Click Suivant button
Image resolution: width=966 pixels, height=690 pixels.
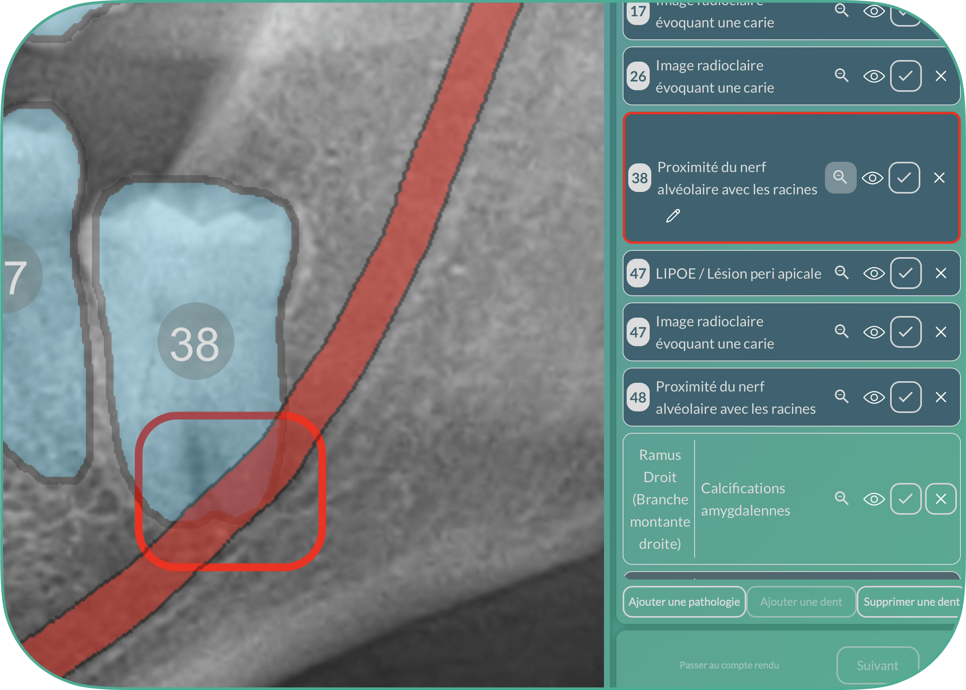(877, 665)
